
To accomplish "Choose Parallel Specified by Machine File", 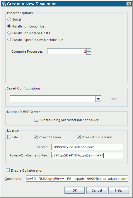I will pyautogui.click(x=9, y=40).
